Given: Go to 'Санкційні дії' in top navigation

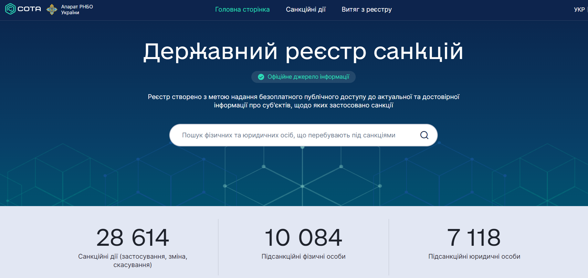Looking at the screenshot, I should [x=306, y=10].
